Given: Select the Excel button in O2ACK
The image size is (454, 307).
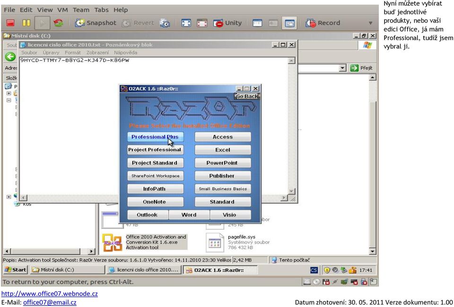Looking at the screenshot, I should [x=223, y=150].
